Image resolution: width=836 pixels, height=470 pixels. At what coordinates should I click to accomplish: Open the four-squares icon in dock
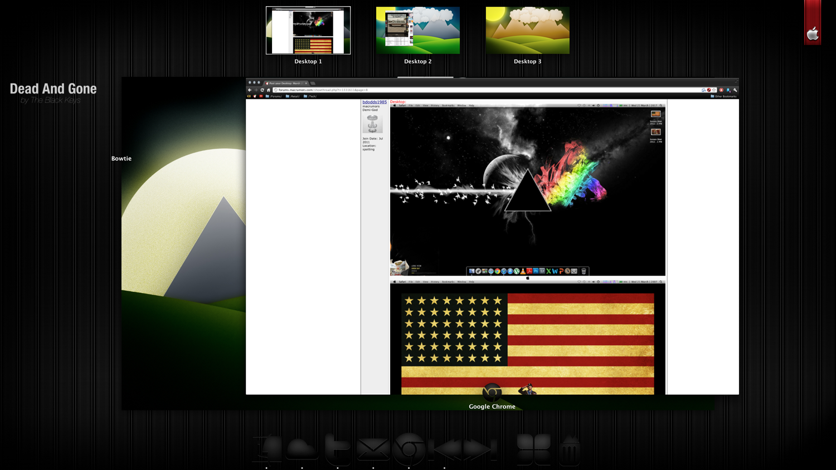click(x=534, y=449)
